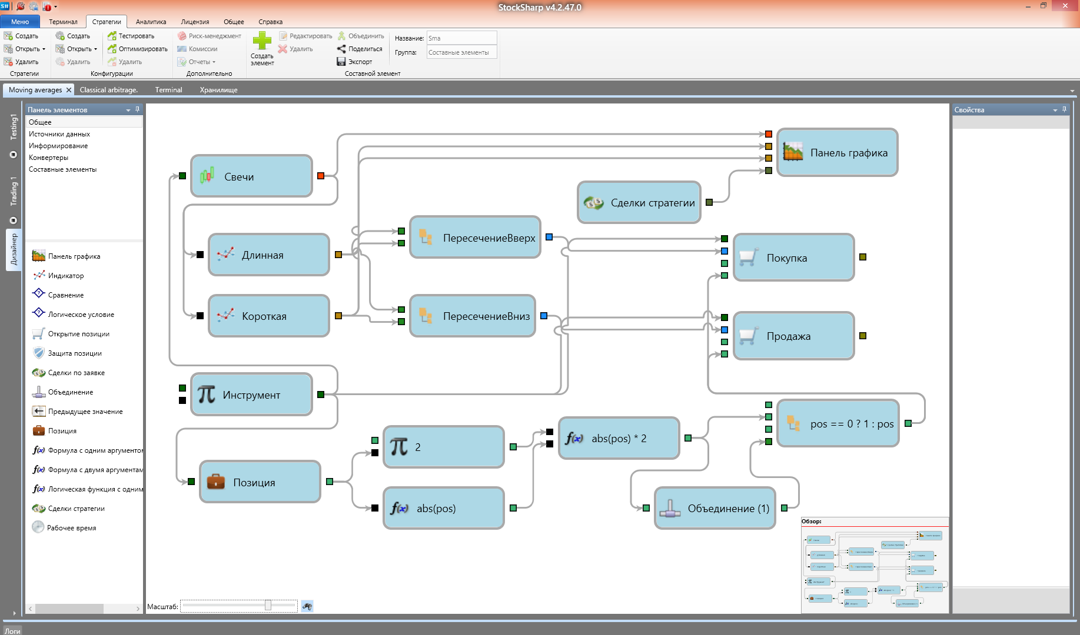Switch to the Classical arbitrage tab
This screenshot has width=1080, height=635.
(108, 90)
